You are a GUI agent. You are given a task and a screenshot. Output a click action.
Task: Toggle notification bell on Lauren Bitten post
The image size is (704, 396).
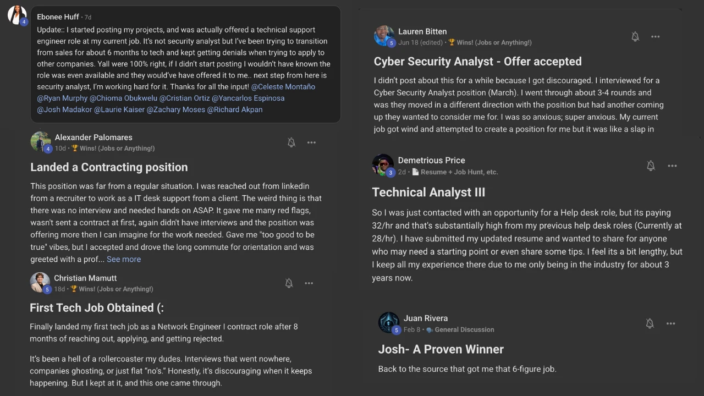(635, 37)
